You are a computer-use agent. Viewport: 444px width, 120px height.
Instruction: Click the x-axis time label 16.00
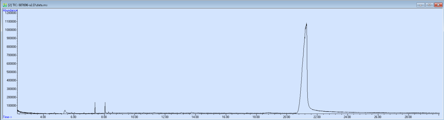click(226, 117)
